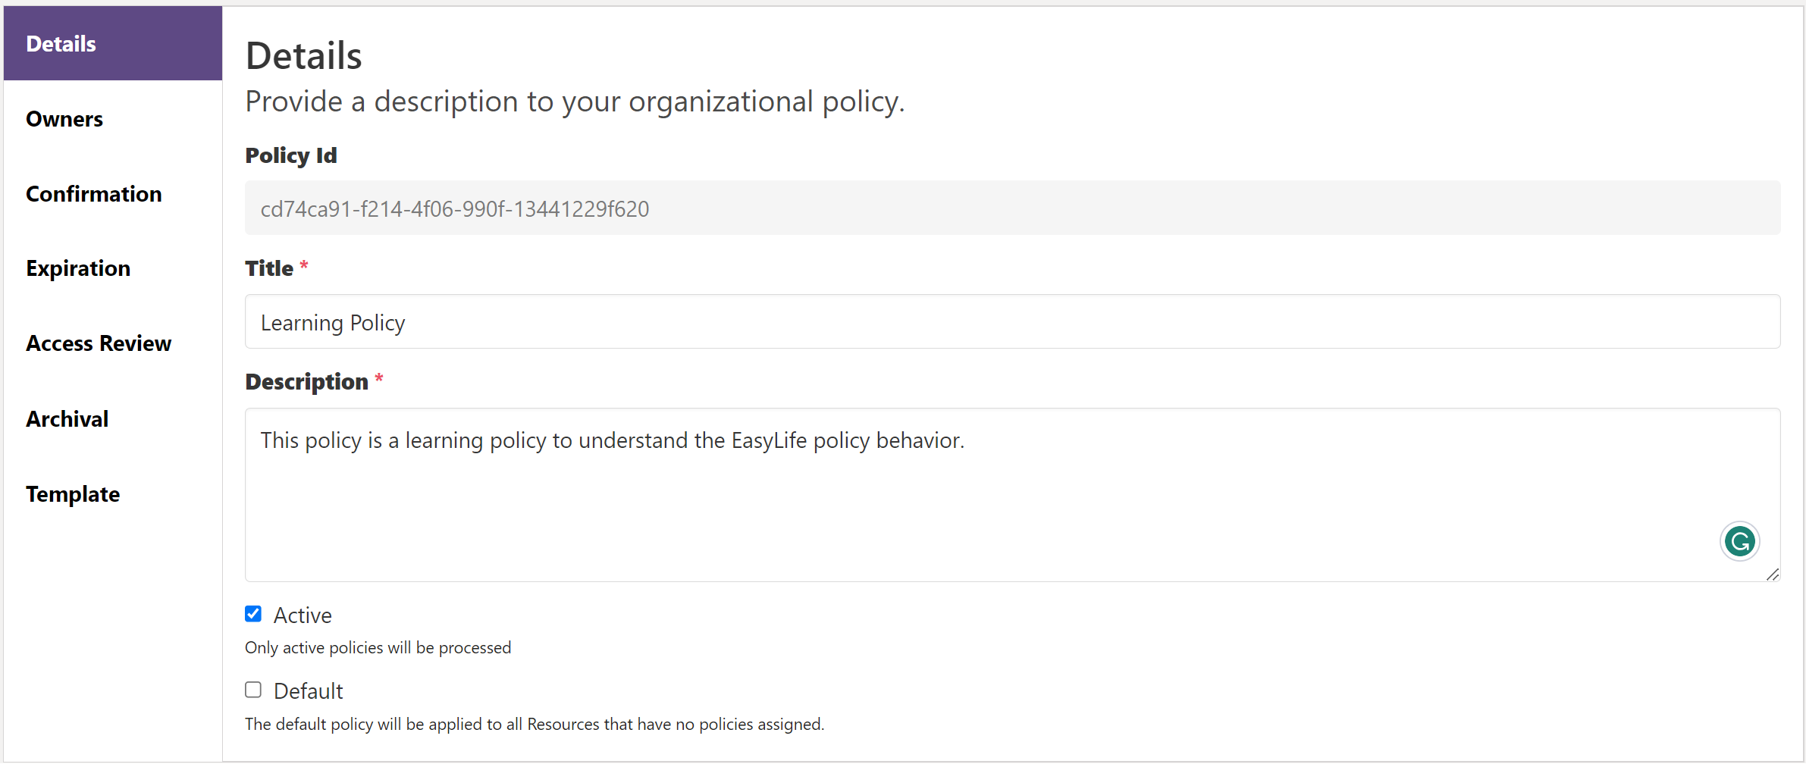Click the Only active policies helper text
The image size is (1806, 764).
378,647
